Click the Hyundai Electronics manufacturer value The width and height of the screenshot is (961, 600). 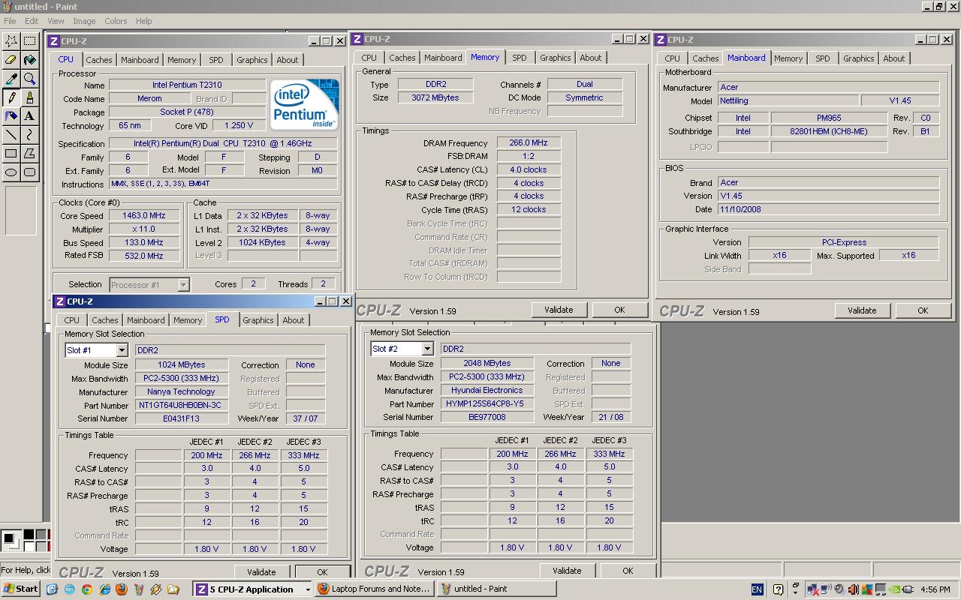487,391
